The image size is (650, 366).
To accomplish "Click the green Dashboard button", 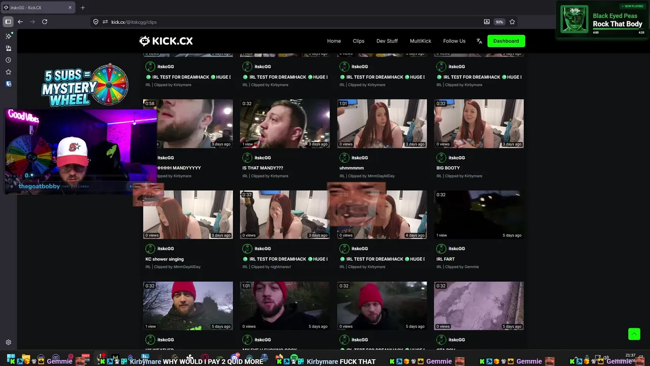I will pos(506,41).
